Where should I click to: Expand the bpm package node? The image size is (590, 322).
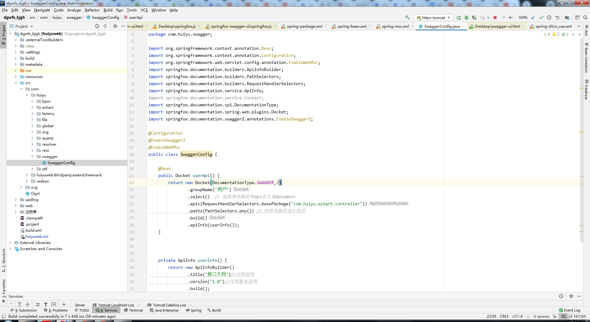coord(32,101)
